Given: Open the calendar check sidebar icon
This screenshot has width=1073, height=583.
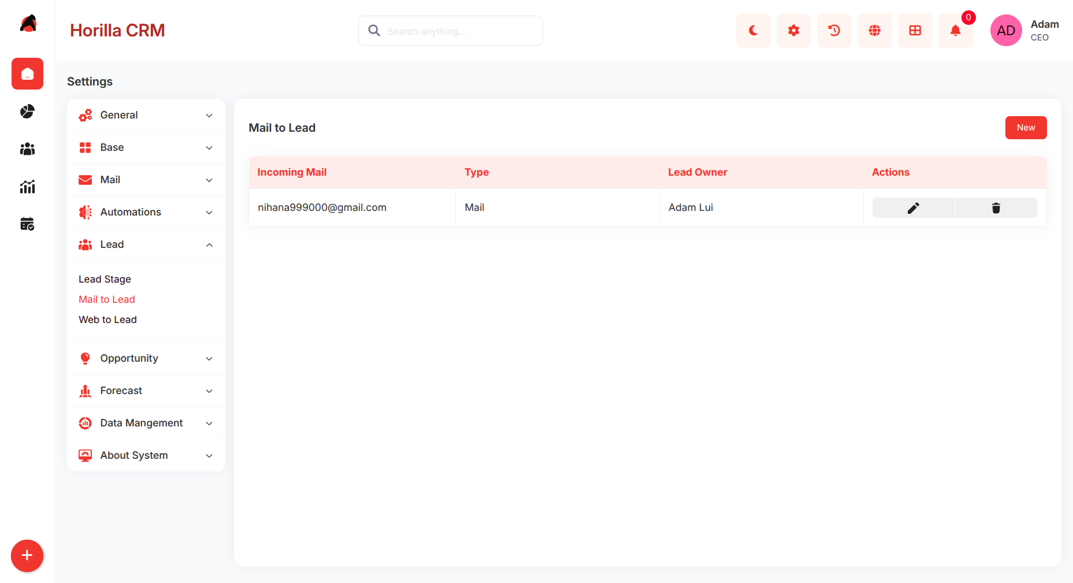Looking at the screenshot, I should 27,224.
